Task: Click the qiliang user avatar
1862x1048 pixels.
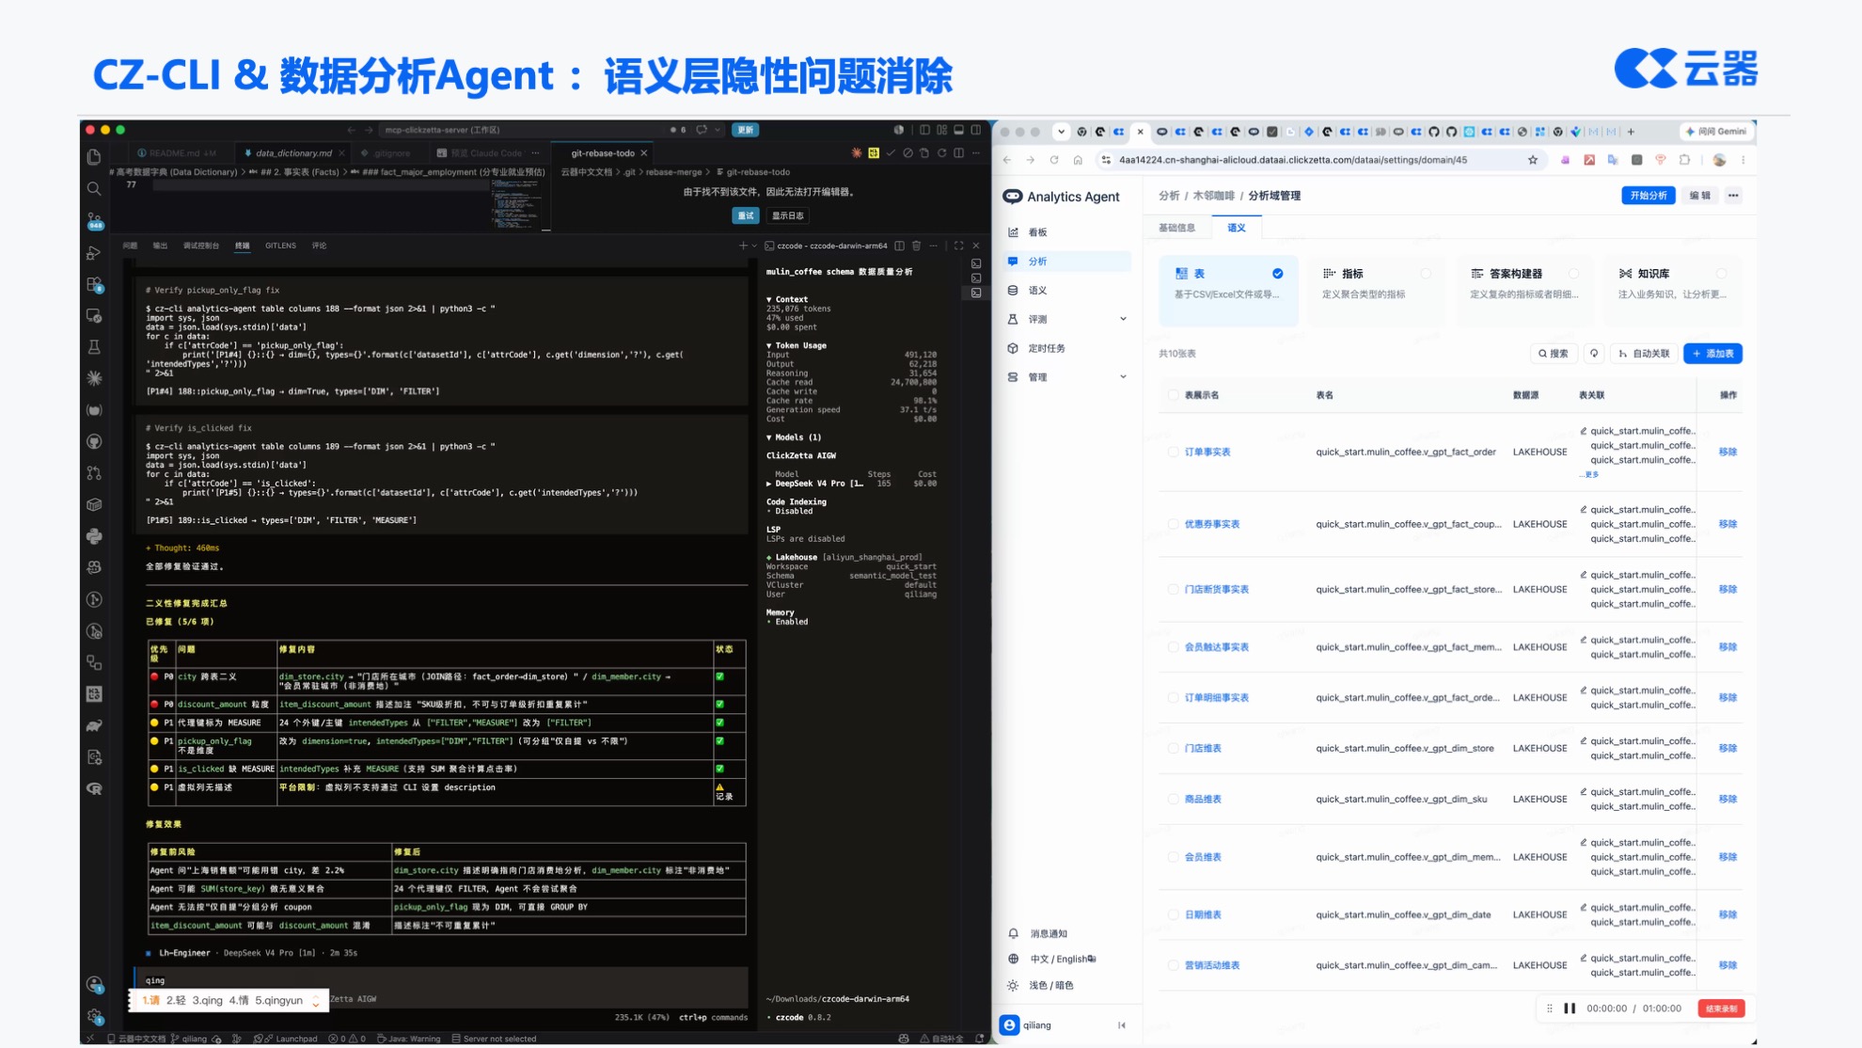Action: 1010,1025
